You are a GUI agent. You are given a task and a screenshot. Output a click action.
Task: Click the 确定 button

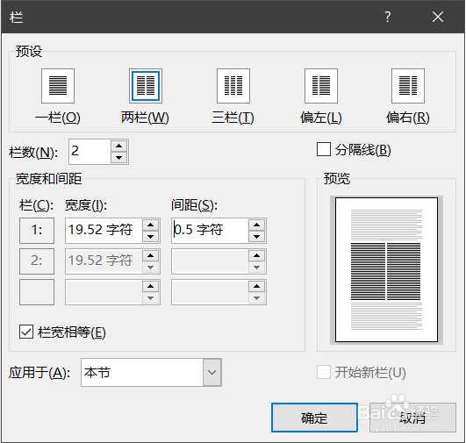pyautogui.click(x=314, y=418)
